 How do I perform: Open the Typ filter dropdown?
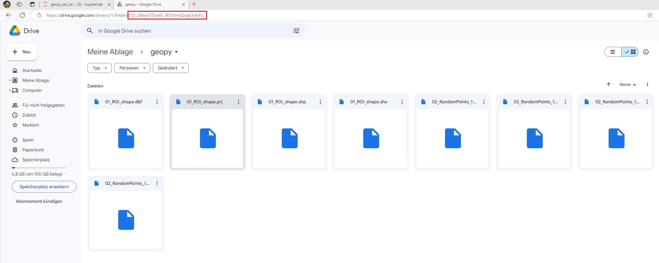[100, 68]
